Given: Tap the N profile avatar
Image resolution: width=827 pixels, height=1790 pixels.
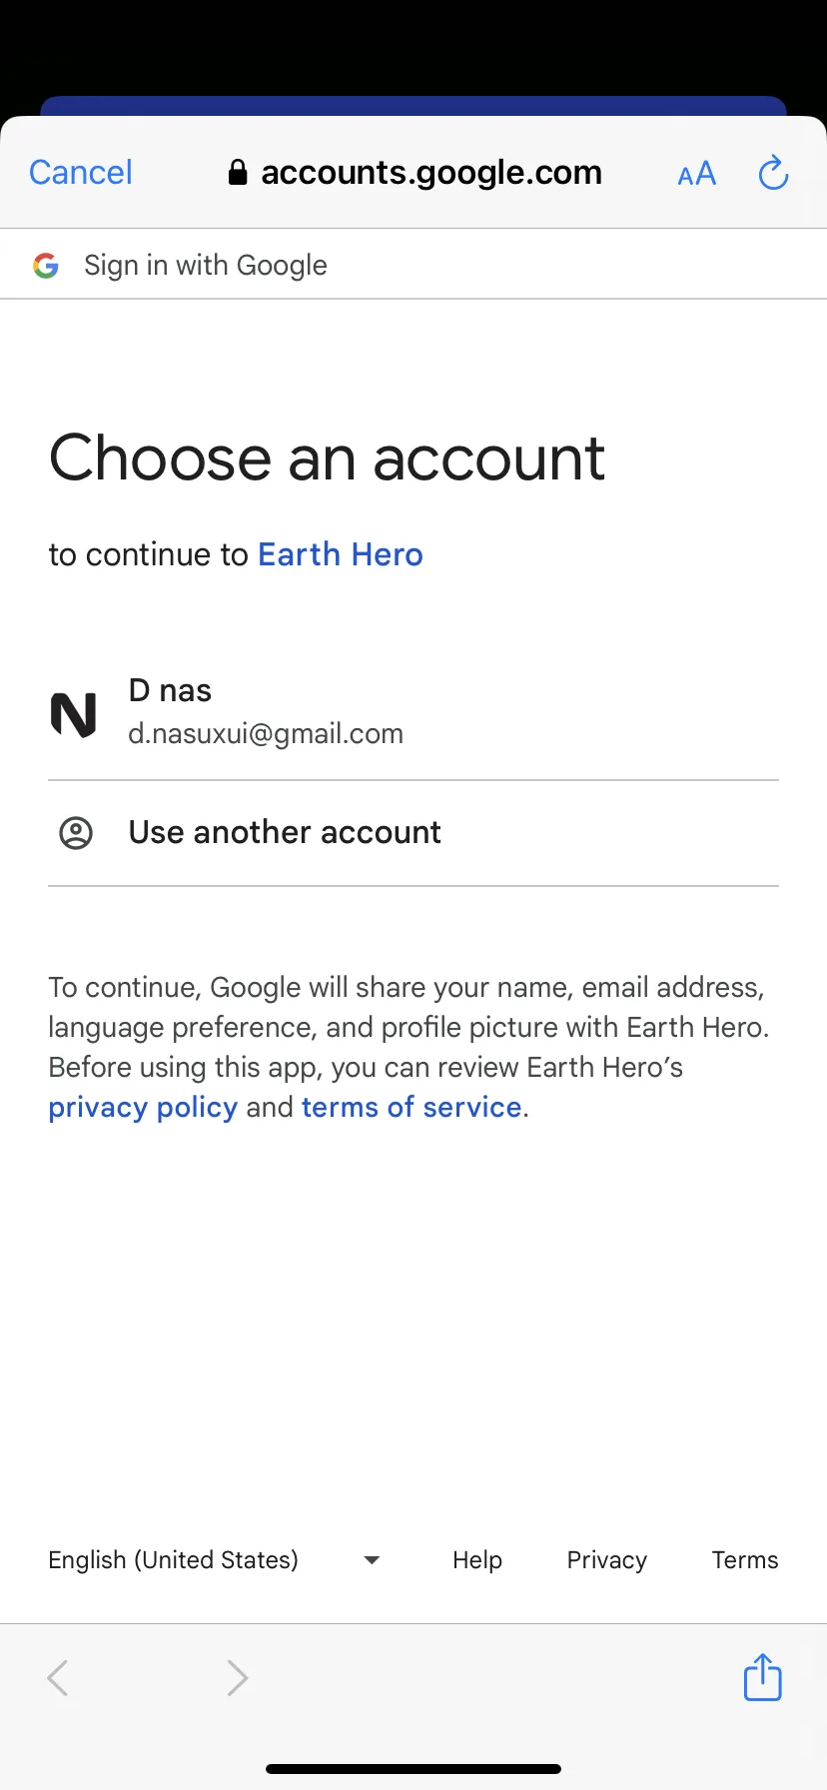Looking at the screenshot, I should pos(74,714).
